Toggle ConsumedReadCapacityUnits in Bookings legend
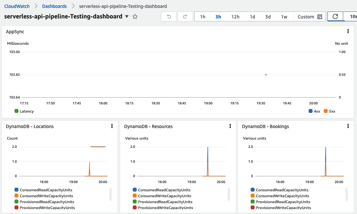Screen dimensions: 357x214 click(x=279, y=190)
